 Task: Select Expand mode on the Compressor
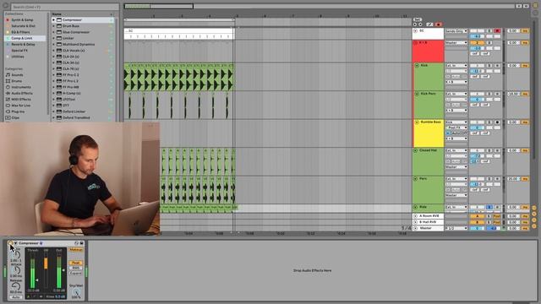[x=76, y=273]
